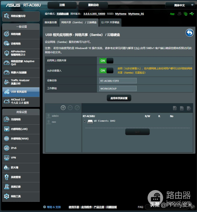This screenshot has height=212, width=197.
Task: Click the WORKGROUP input field
Action: (118, 89)
